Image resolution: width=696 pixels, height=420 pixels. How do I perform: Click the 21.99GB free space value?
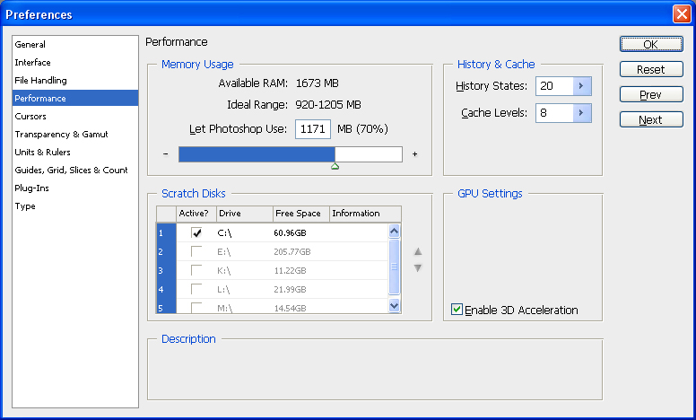point(290,290)
